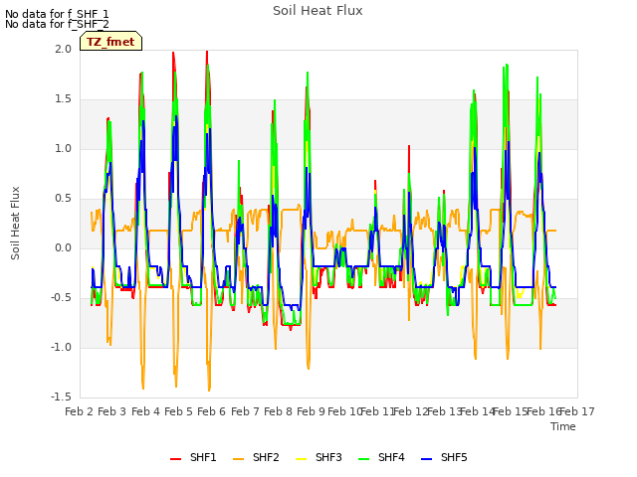
Task: Select the SHF2 legend label
Action: pyautogui.click(x=266, y=457)
